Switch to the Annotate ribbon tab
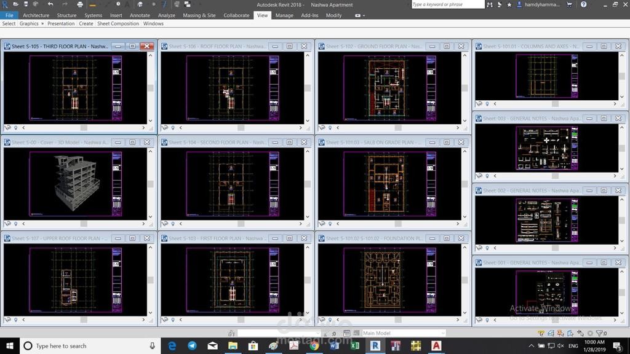The width and height of the screenshot is (630, 354). coord(140,15)
